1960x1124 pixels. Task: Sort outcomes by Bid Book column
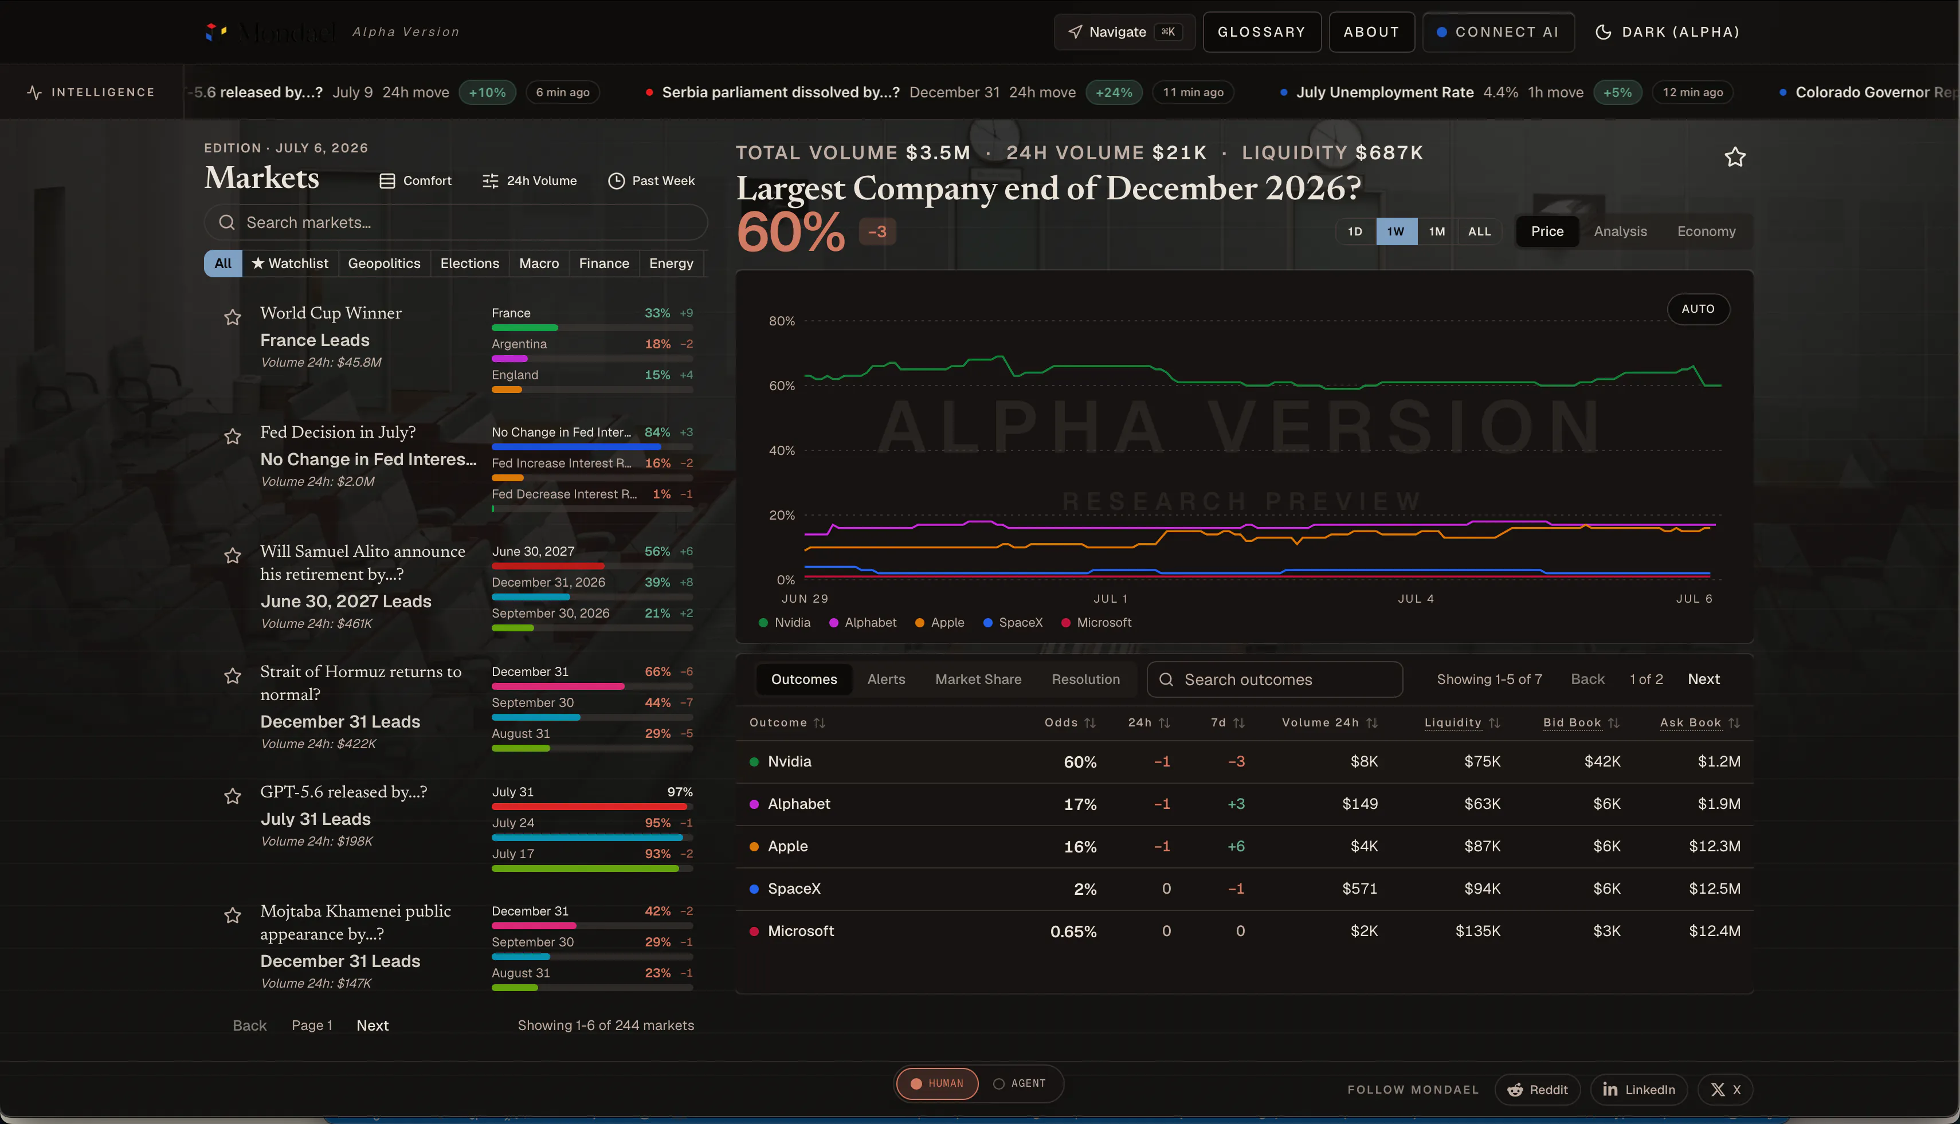[1582, 722]
